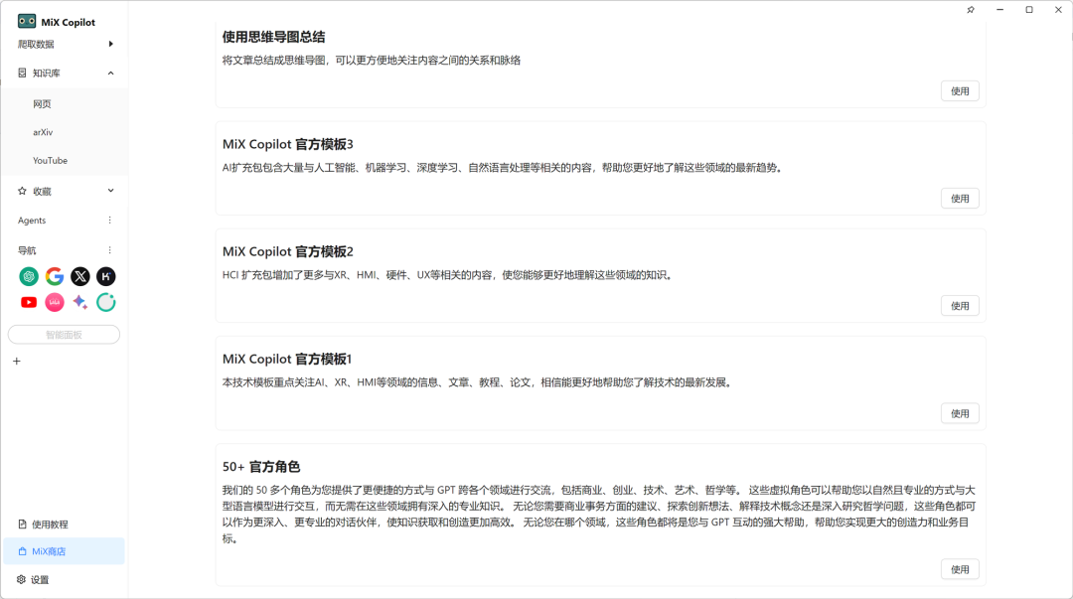This screenshot has height=599, width=1073.
Task: Select 知识库 label in the sidebar
Action: pyautogui.click(x=46, y=73)
